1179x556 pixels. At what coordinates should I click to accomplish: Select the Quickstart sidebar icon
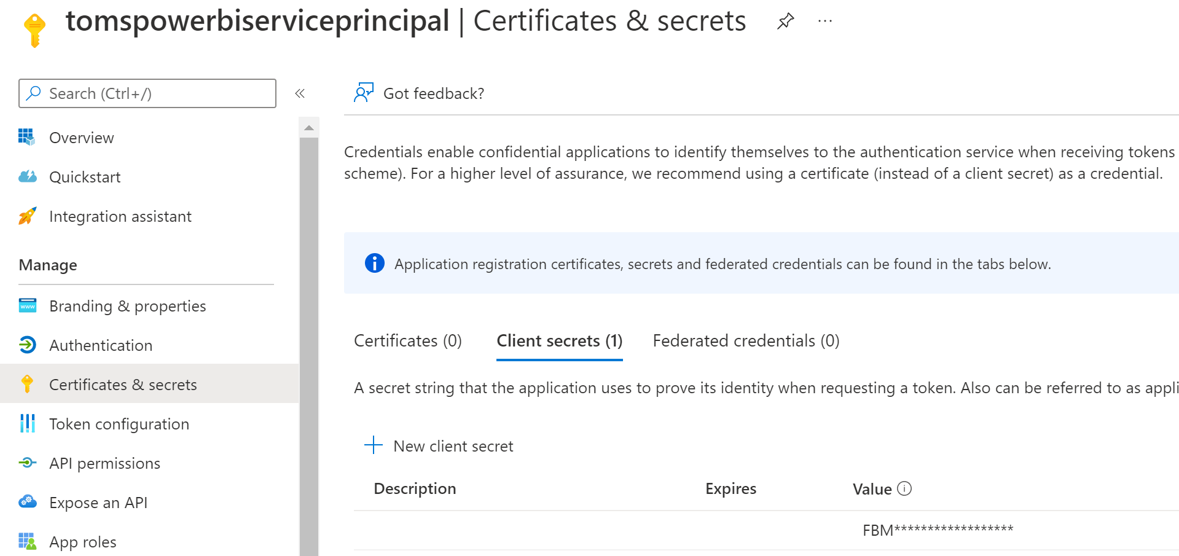click(x=28, y=177)
